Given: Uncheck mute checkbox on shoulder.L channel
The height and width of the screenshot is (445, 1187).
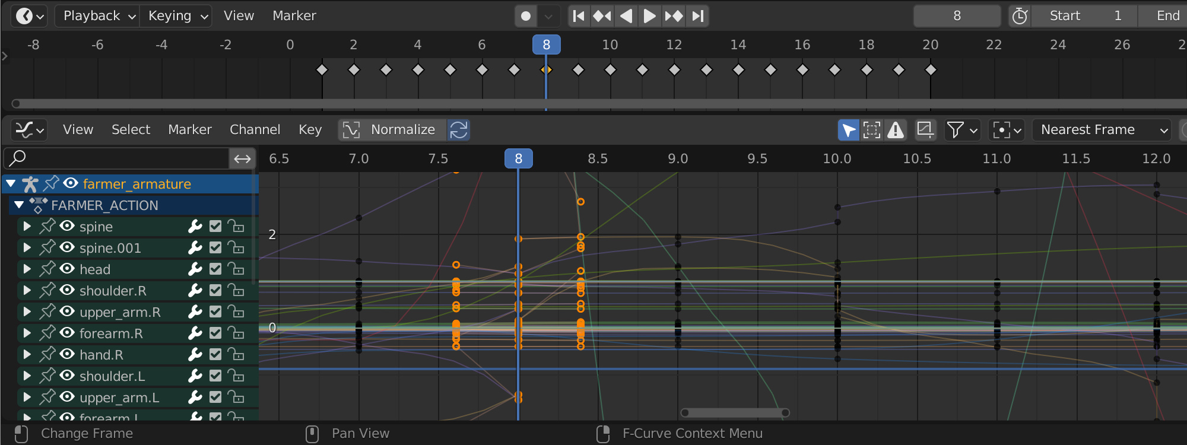Looking at the screenshot, I should tap(215, 376).
